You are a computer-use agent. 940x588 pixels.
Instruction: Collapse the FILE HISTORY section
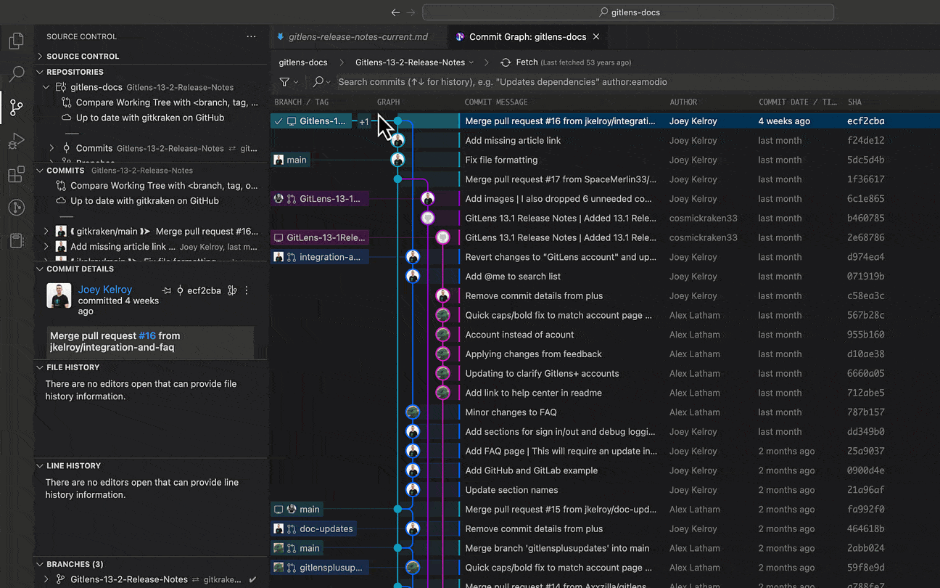click(x=40, y=367)
